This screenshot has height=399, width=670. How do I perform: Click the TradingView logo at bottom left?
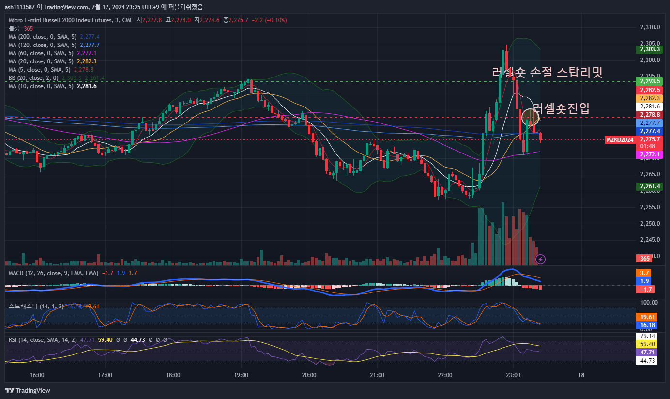pos(28,390)
